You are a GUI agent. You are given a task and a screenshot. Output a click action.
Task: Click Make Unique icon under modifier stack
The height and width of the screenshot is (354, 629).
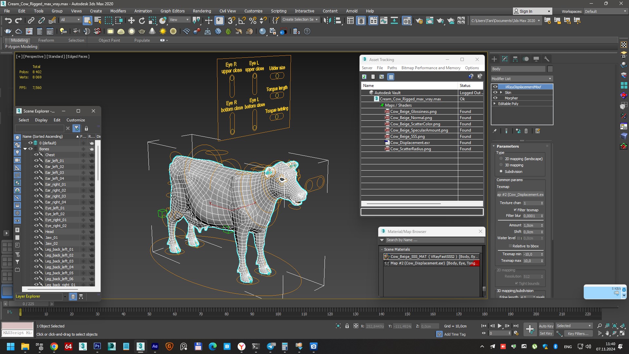point(518,131)
